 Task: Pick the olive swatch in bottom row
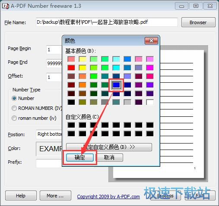(83, 102)
